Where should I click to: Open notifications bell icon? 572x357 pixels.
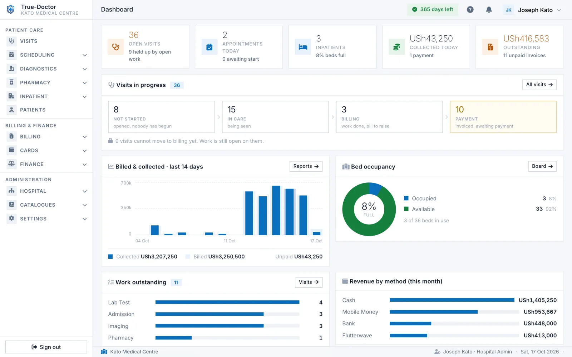[489, 10]
